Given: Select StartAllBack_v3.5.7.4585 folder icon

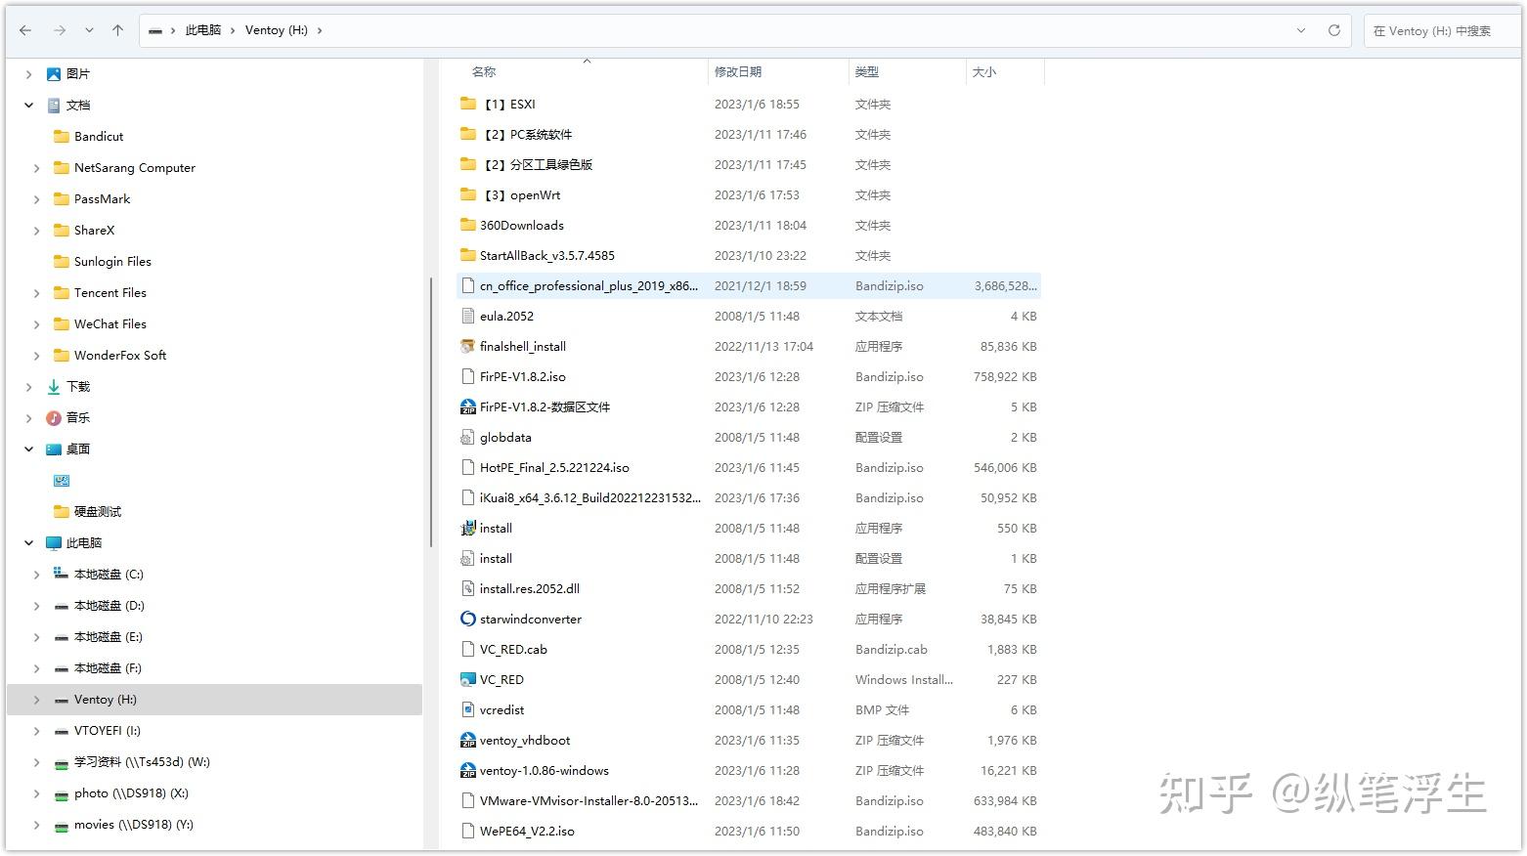Looking at the screenshot, I should click(x=468, y=255).
